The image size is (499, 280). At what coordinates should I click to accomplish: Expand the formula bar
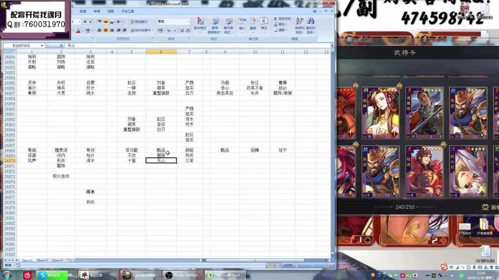click(332, 45)
